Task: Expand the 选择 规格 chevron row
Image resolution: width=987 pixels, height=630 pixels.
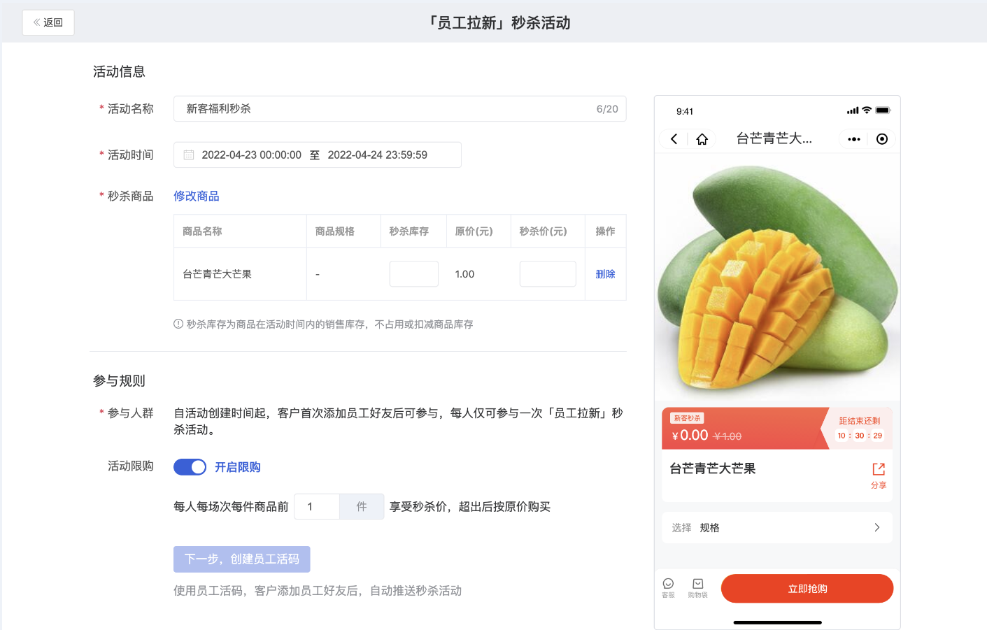Action: tap(777, 528)
